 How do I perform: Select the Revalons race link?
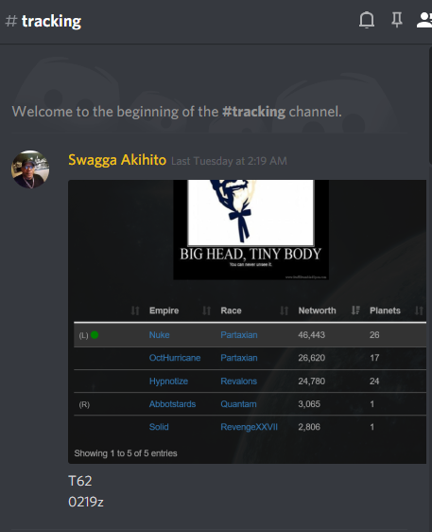[x=238, y=381]
